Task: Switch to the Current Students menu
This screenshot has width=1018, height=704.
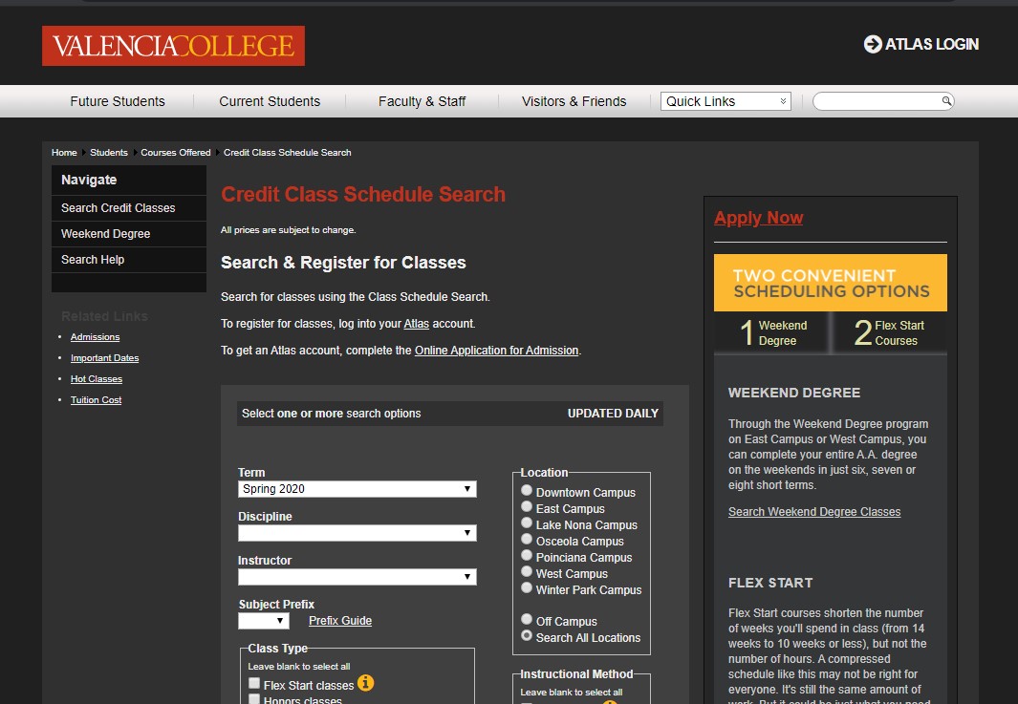Action: tap(271, 100)
